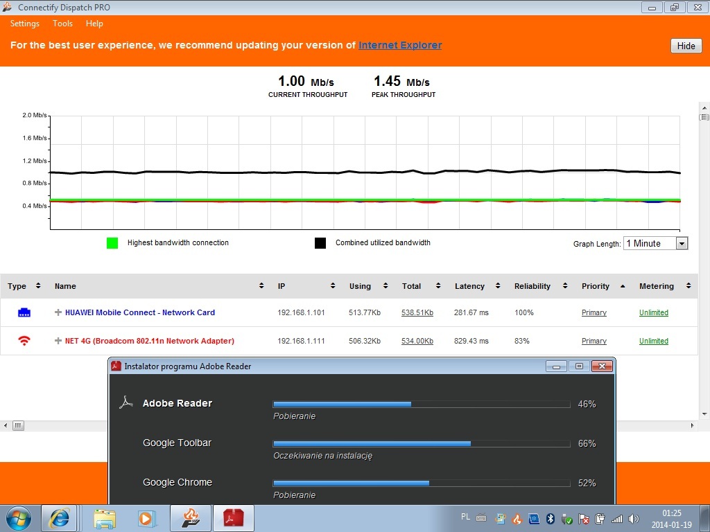Click Adobe Reader logo icon in installer
This screenshot has height=532, width=710.
(x=126, y=402)
